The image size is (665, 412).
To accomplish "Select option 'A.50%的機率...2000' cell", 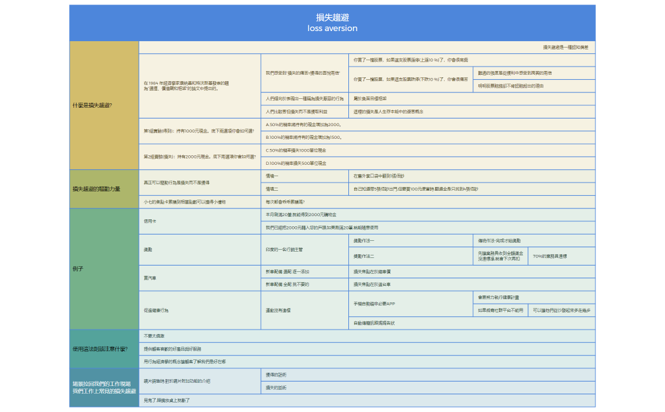I will 428,125.
